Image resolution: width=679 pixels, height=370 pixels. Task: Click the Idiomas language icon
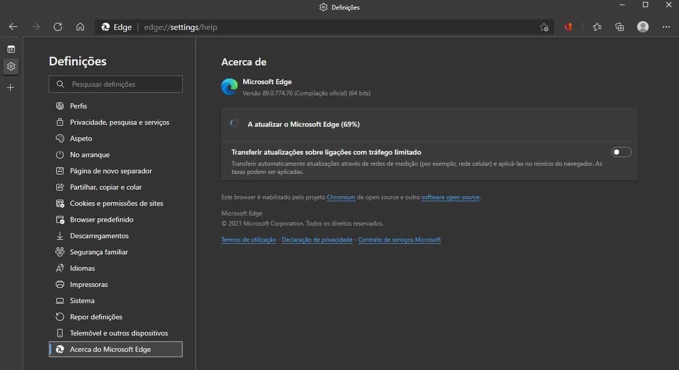point(60,268)
